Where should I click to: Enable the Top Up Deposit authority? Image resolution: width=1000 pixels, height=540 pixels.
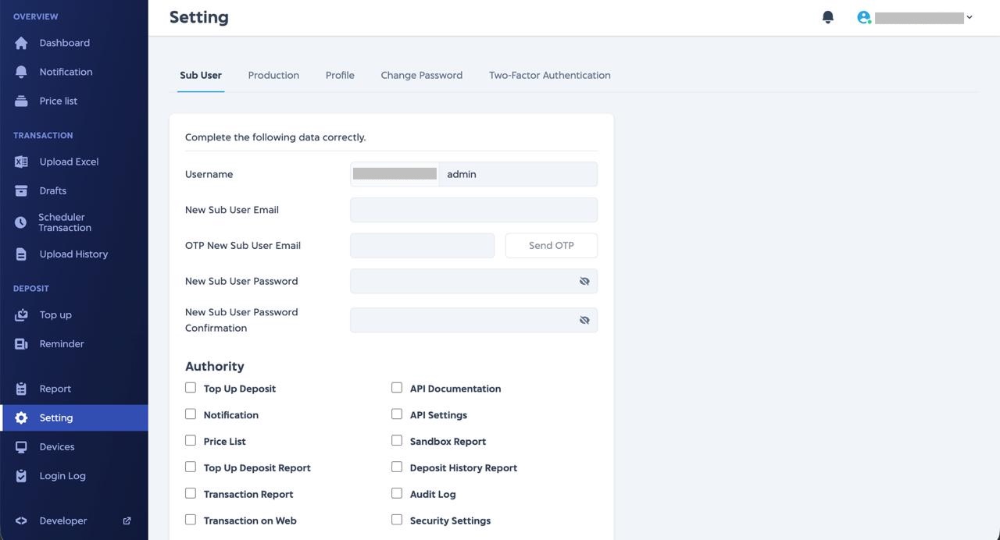[190, 387]
